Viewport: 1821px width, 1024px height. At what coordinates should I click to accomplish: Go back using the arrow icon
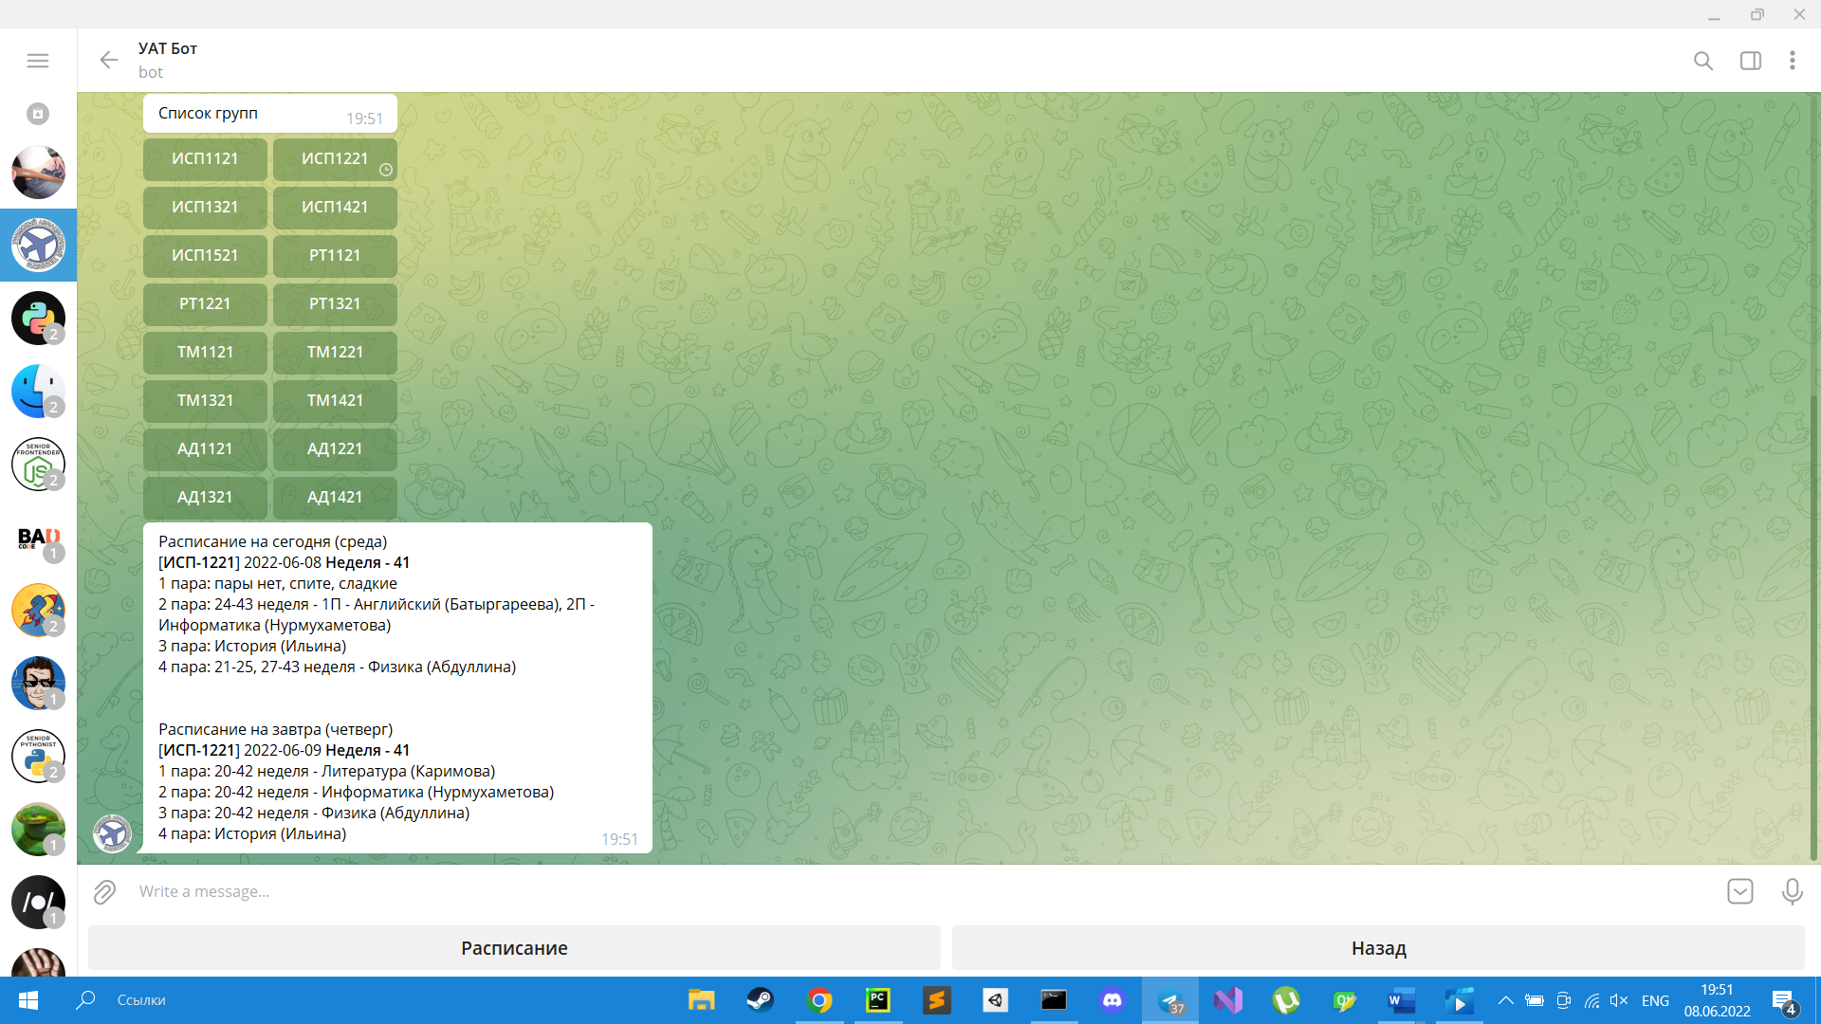[x=109, y=61]
